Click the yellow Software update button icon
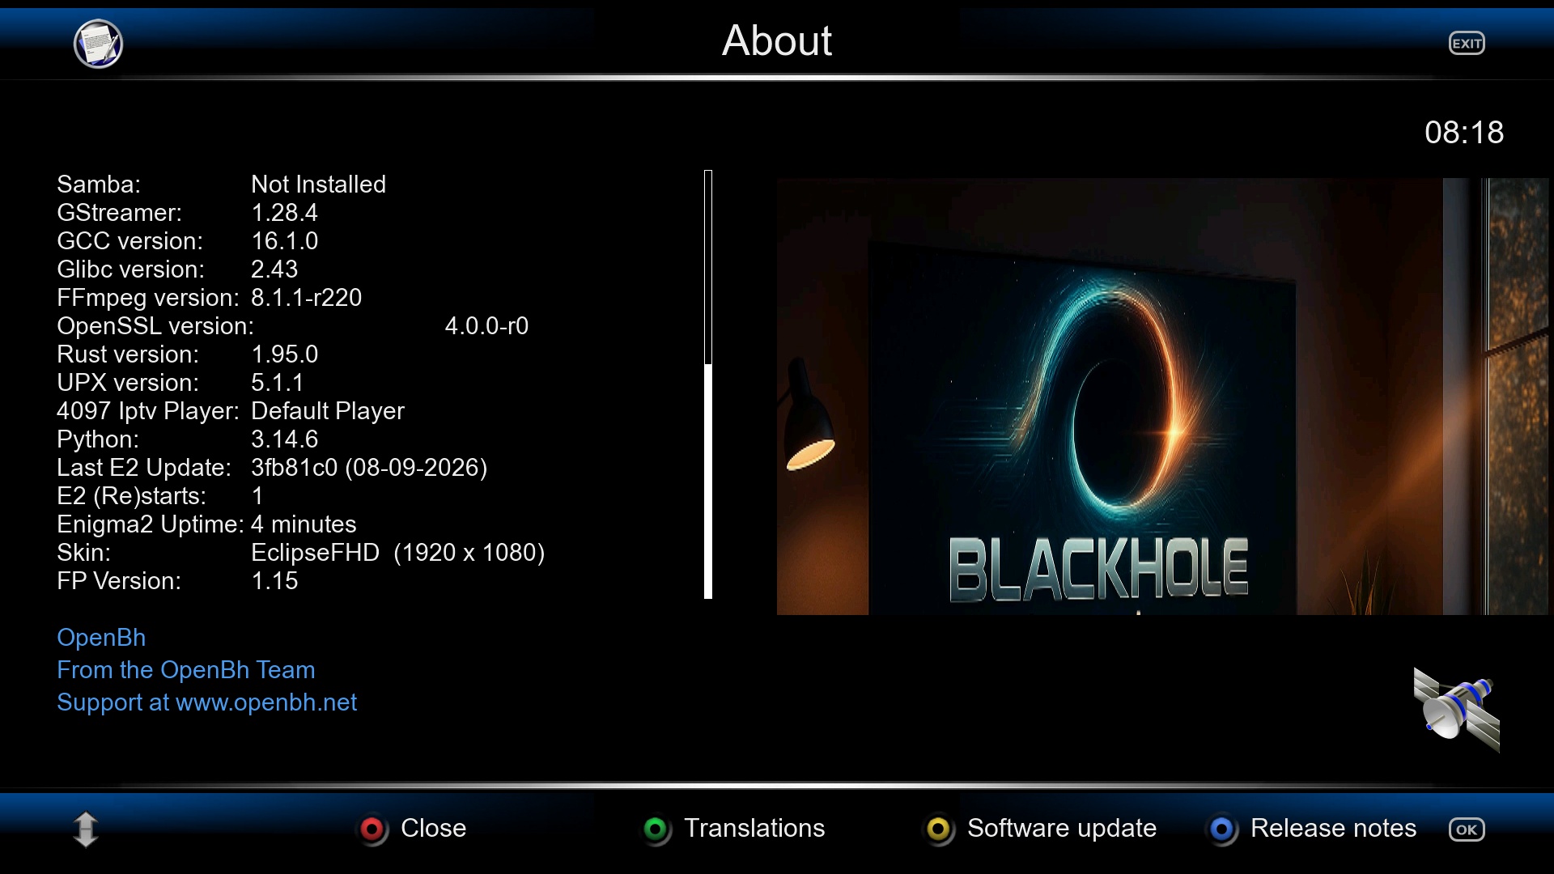1554x874 pixels. click(x=939, y=829)
